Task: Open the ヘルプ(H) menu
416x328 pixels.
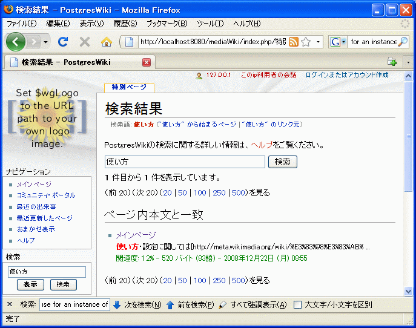Action: click(247, 24)
